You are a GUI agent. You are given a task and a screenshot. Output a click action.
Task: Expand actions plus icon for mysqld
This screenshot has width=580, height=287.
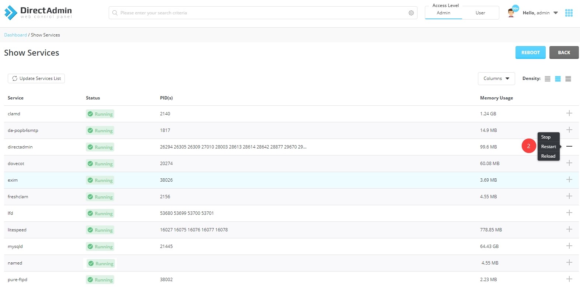pyautogui.click(x=569, y=246)
